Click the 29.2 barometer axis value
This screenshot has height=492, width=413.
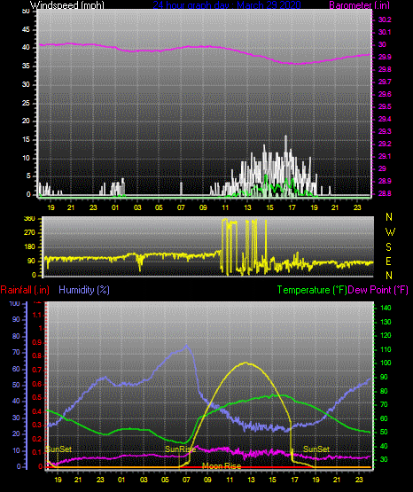pyautogui.click(x=385, y=144)
